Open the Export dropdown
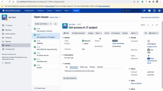The height and width of the screenshot is (91, 163). coord(154,33)
